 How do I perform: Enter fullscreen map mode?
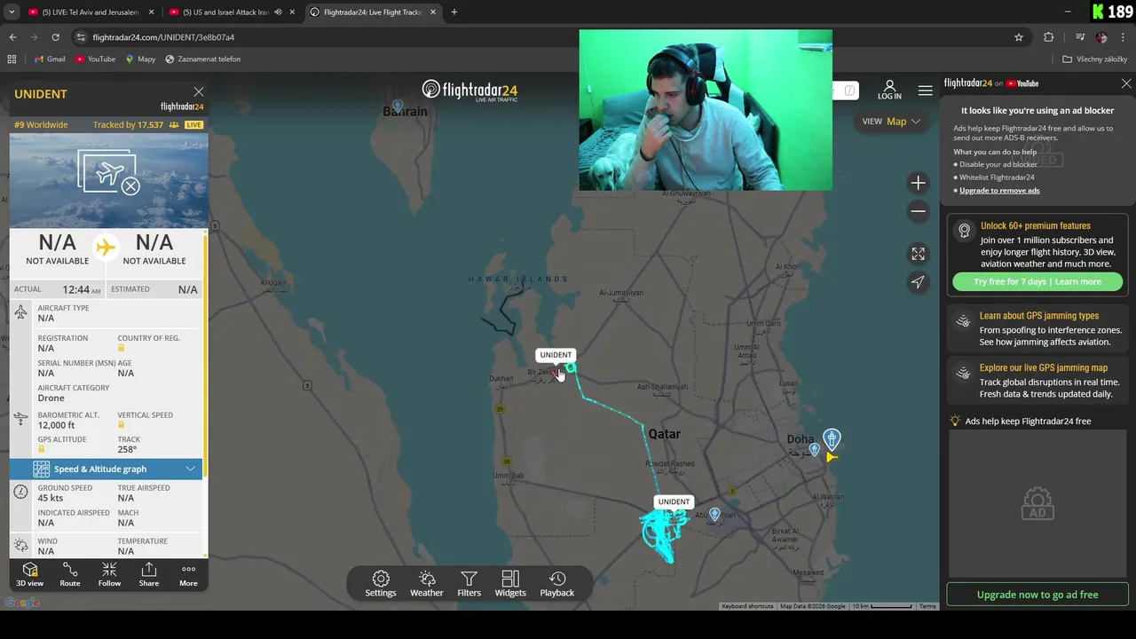coord(918,254)
